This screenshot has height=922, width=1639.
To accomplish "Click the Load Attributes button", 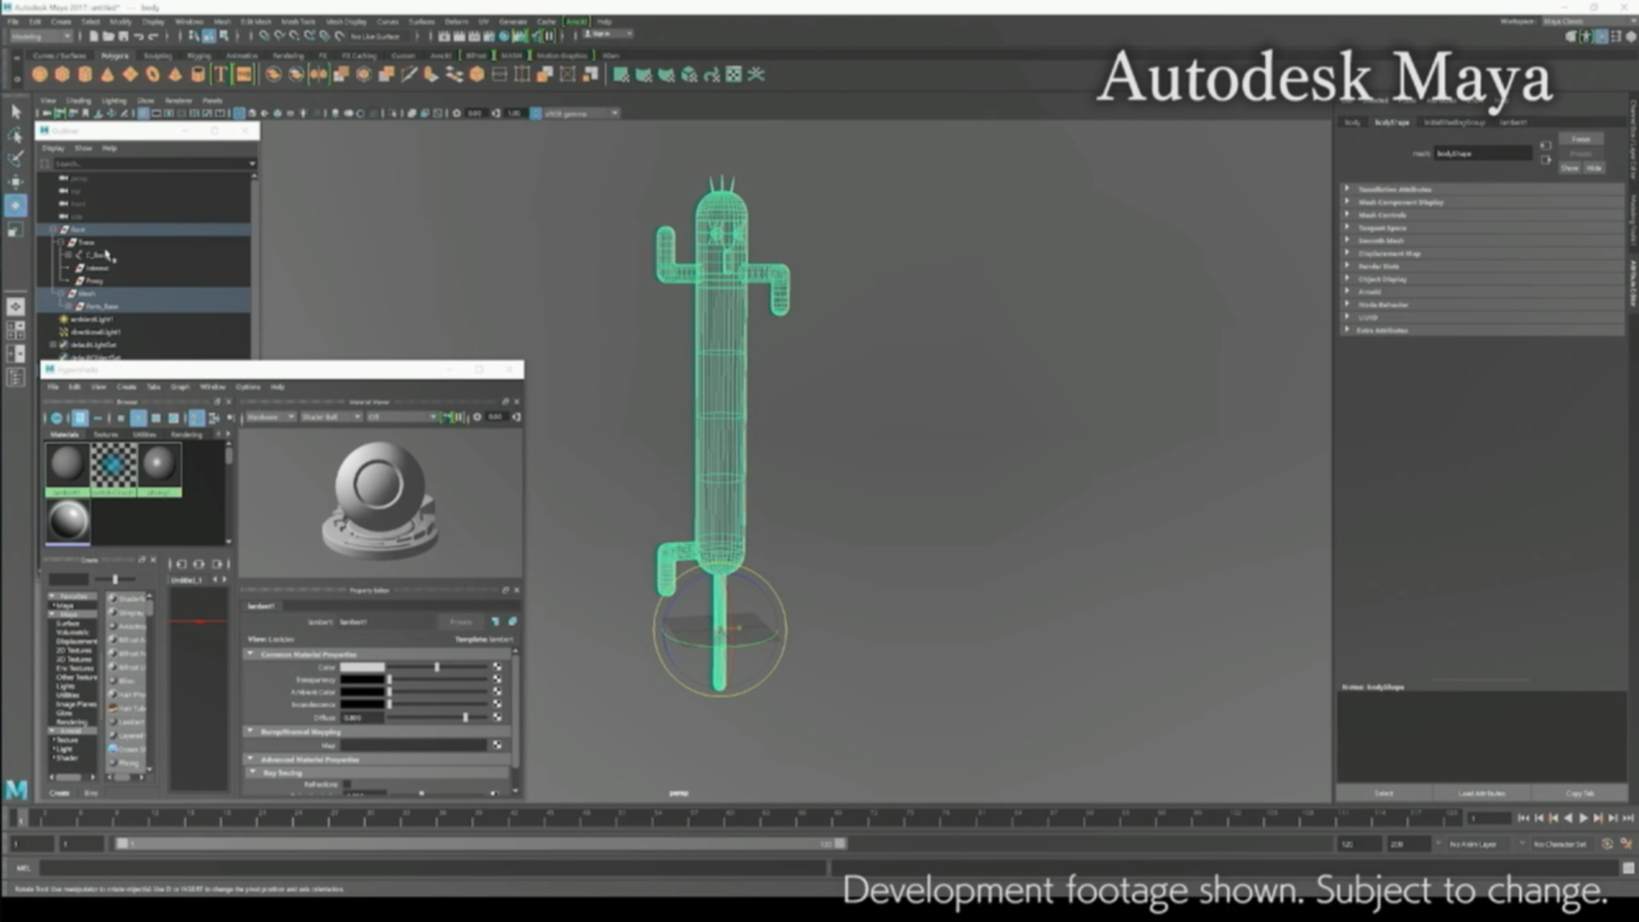I will [x=1482, y=793].
